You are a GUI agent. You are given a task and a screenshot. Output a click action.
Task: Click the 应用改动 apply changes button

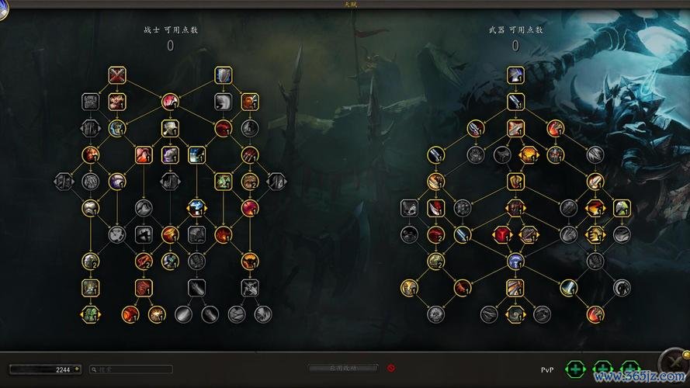(343, 368)
